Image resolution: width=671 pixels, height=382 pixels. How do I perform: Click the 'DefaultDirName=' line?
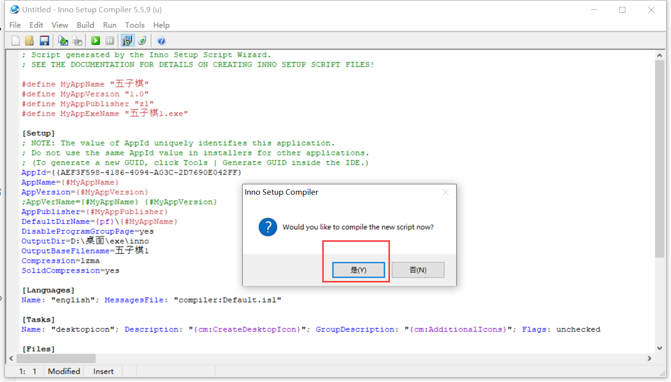(100, 222)
